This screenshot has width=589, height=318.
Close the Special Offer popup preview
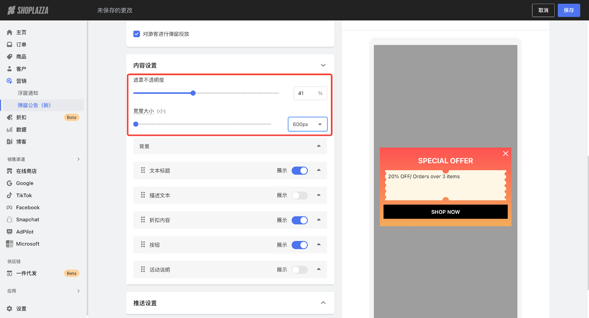pos(505,153)
